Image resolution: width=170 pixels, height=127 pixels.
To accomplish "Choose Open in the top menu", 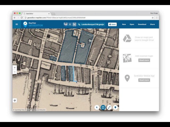I will pos(132,24).
